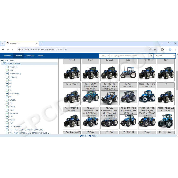This screenshot has height=178, width=178.
Task: Open the tab search chevron dropdown
Action: 3,43
